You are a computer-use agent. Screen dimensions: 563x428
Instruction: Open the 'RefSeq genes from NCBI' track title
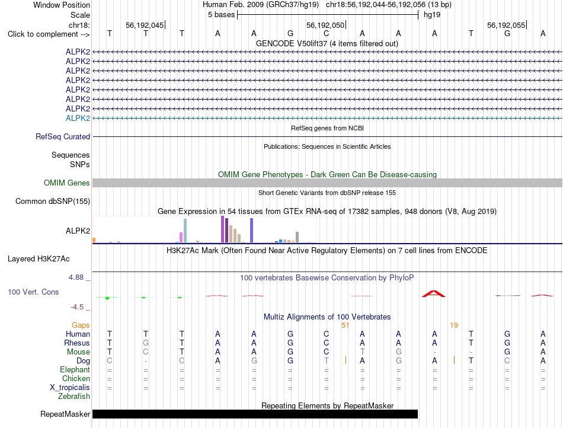[327, 128]
